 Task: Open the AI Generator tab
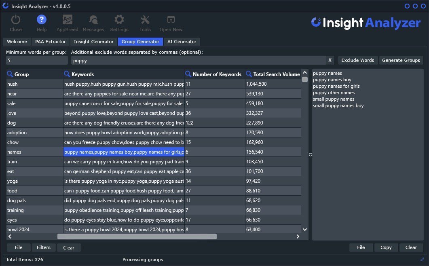182,41
